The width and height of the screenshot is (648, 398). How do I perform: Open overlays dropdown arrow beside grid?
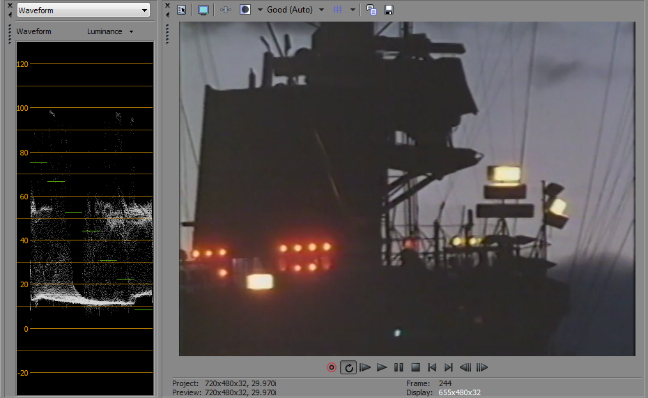pyautogui.click(x=353, y=10)
